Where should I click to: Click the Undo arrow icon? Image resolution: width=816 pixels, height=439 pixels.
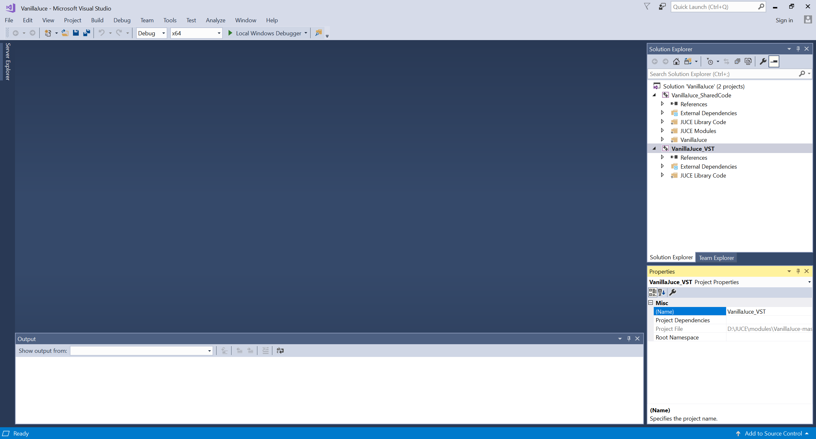102,33
